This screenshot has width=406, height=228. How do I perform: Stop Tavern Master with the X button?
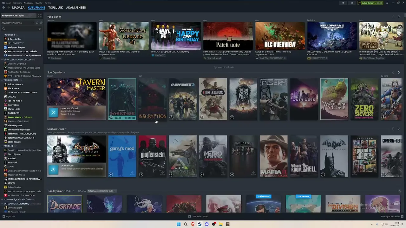[x=53, y=112]
